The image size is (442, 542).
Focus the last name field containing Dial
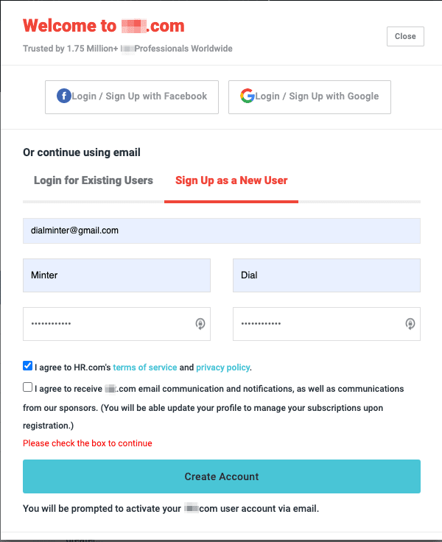(326, 275)
